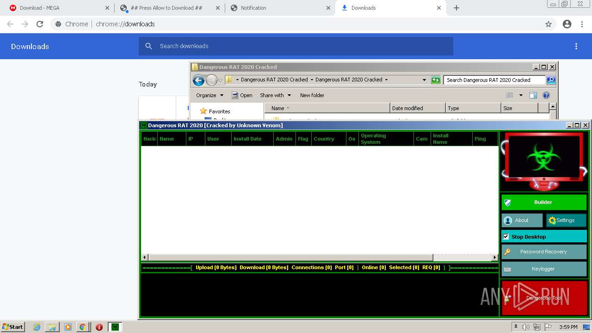Open the About dialog

coord(522,220)
